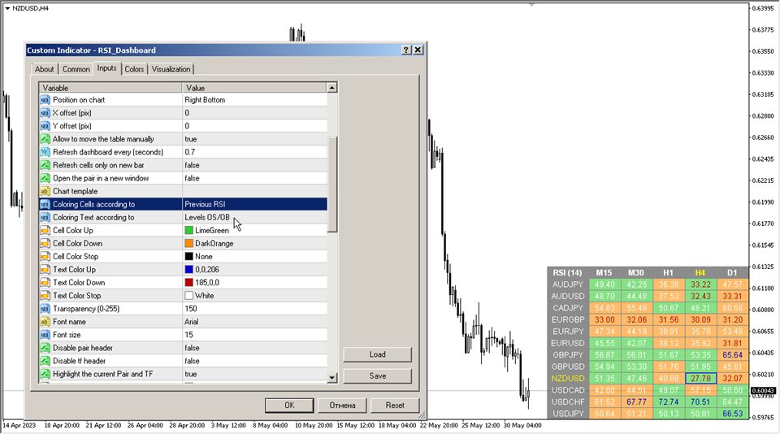Select the White Text Color Stop swatch
The image size is (780, 434).
pos(189,296)
